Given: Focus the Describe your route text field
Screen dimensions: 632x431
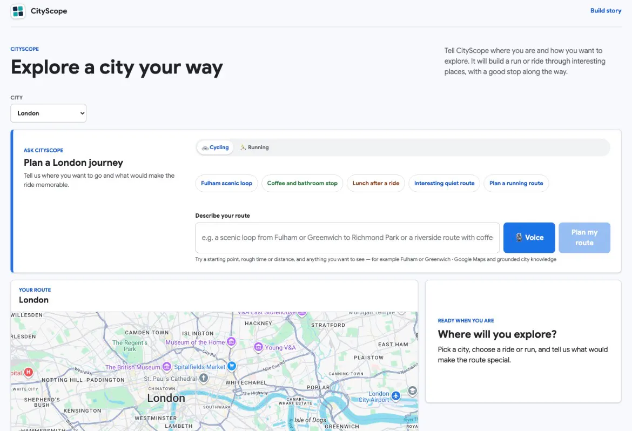Looking at the screenshot, I should (x=347, y=238).
